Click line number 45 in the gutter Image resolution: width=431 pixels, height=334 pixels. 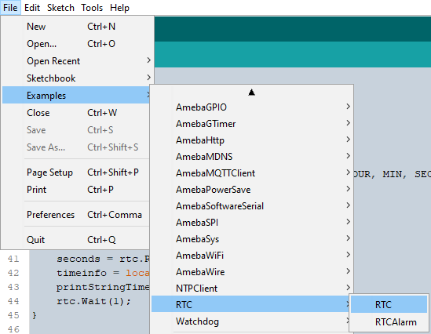[13, 315]
